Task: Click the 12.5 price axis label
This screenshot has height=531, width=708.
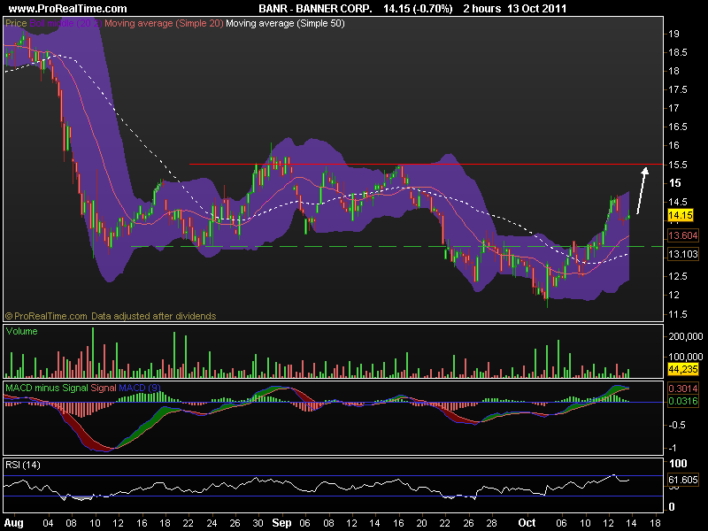Action: pyautogui.click(x=677, y=276)
